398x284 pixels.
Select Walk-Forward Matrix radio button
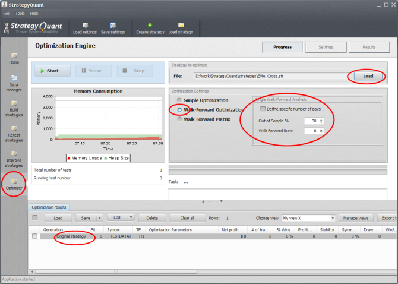(179, 119)
